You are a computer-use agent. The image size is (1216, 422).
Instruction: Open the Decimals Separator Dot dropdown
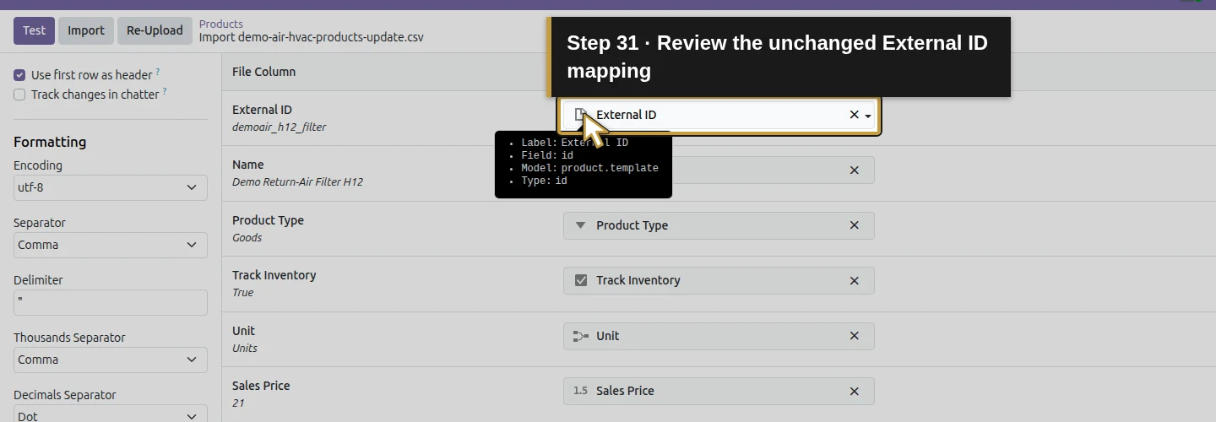tap(111, 414)
